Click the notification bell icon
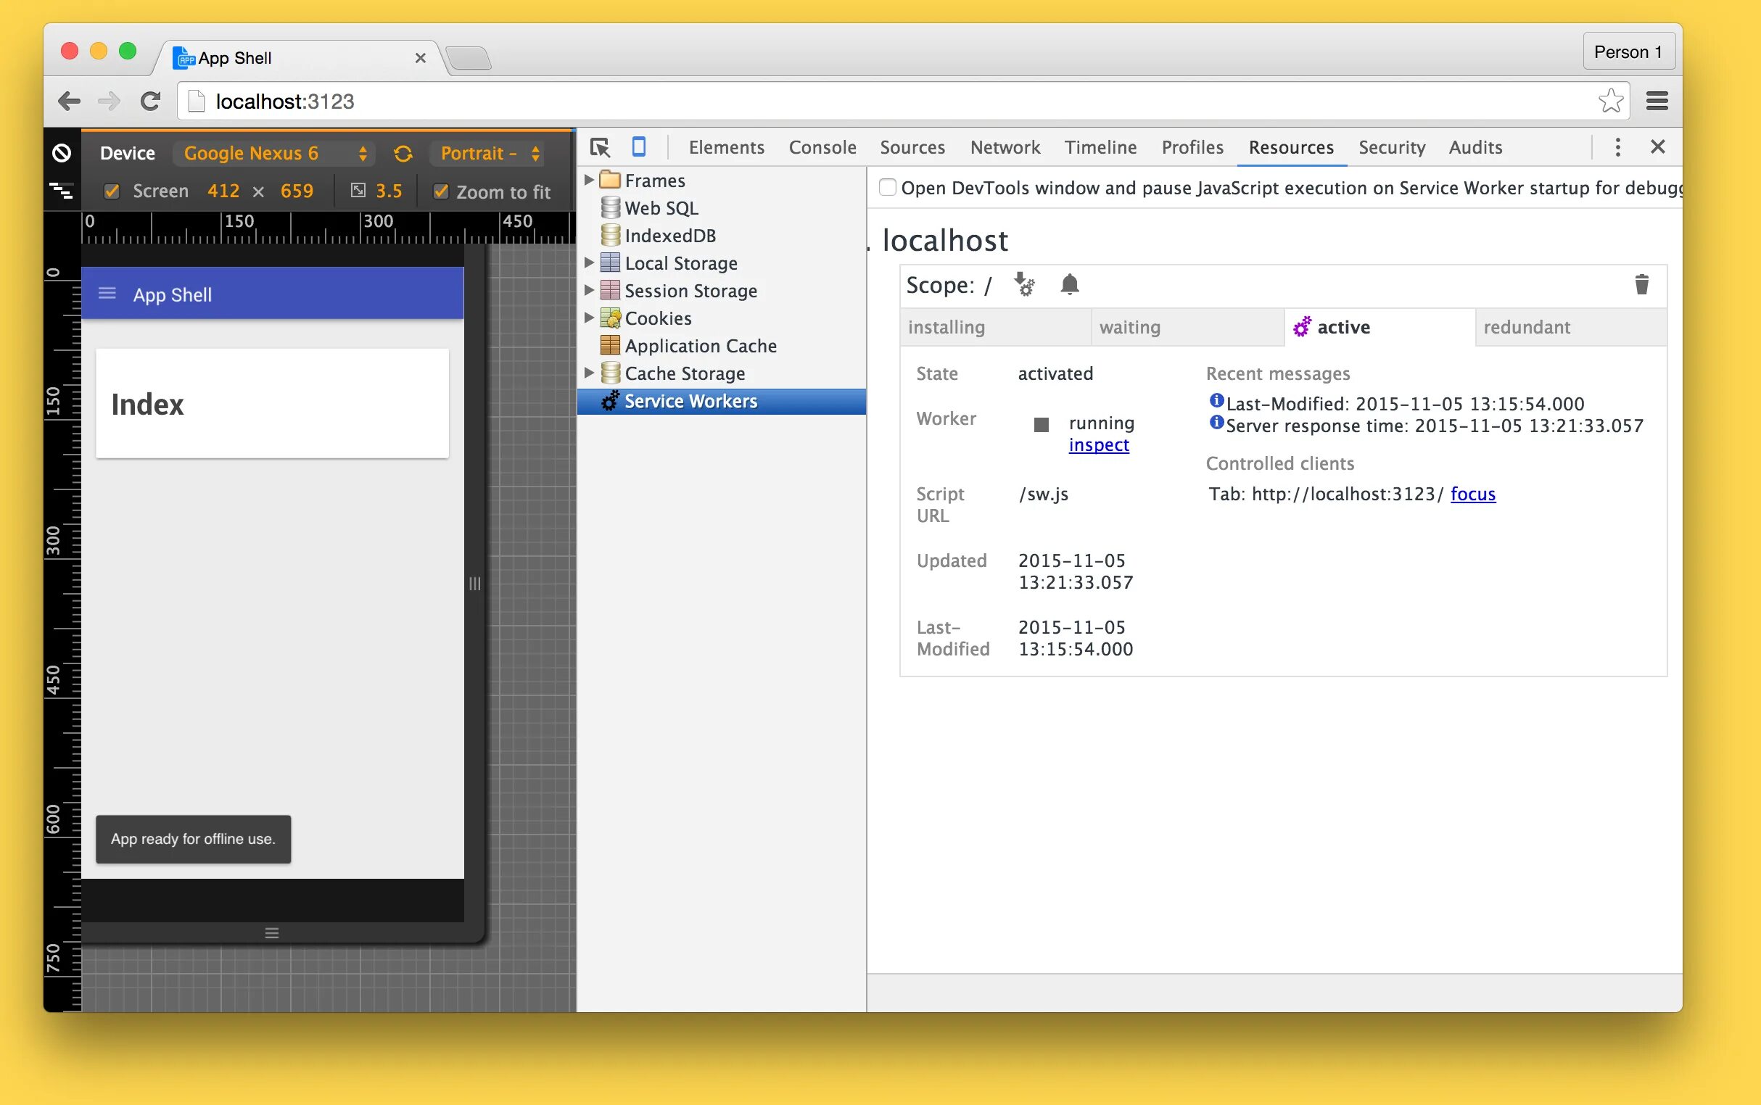This screenshot has width=1761, height=1105. [1068, 284]
